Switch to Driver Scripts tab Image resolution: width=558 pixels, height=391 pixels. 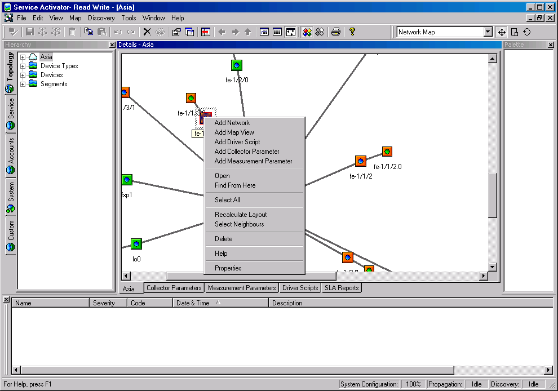(300, 288)
